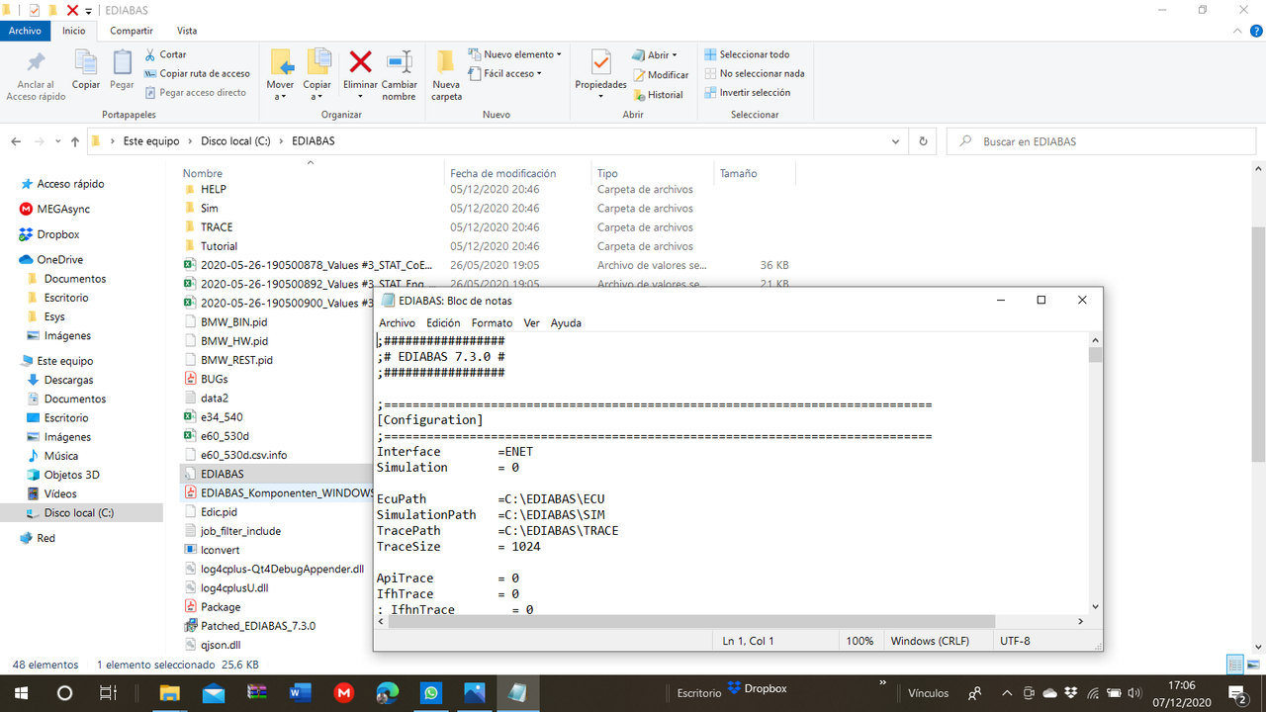Click the Buscar en EDIABAS search field
Image resolution: width=1266 pixels, height=712 pixels.
[1103, 141]
